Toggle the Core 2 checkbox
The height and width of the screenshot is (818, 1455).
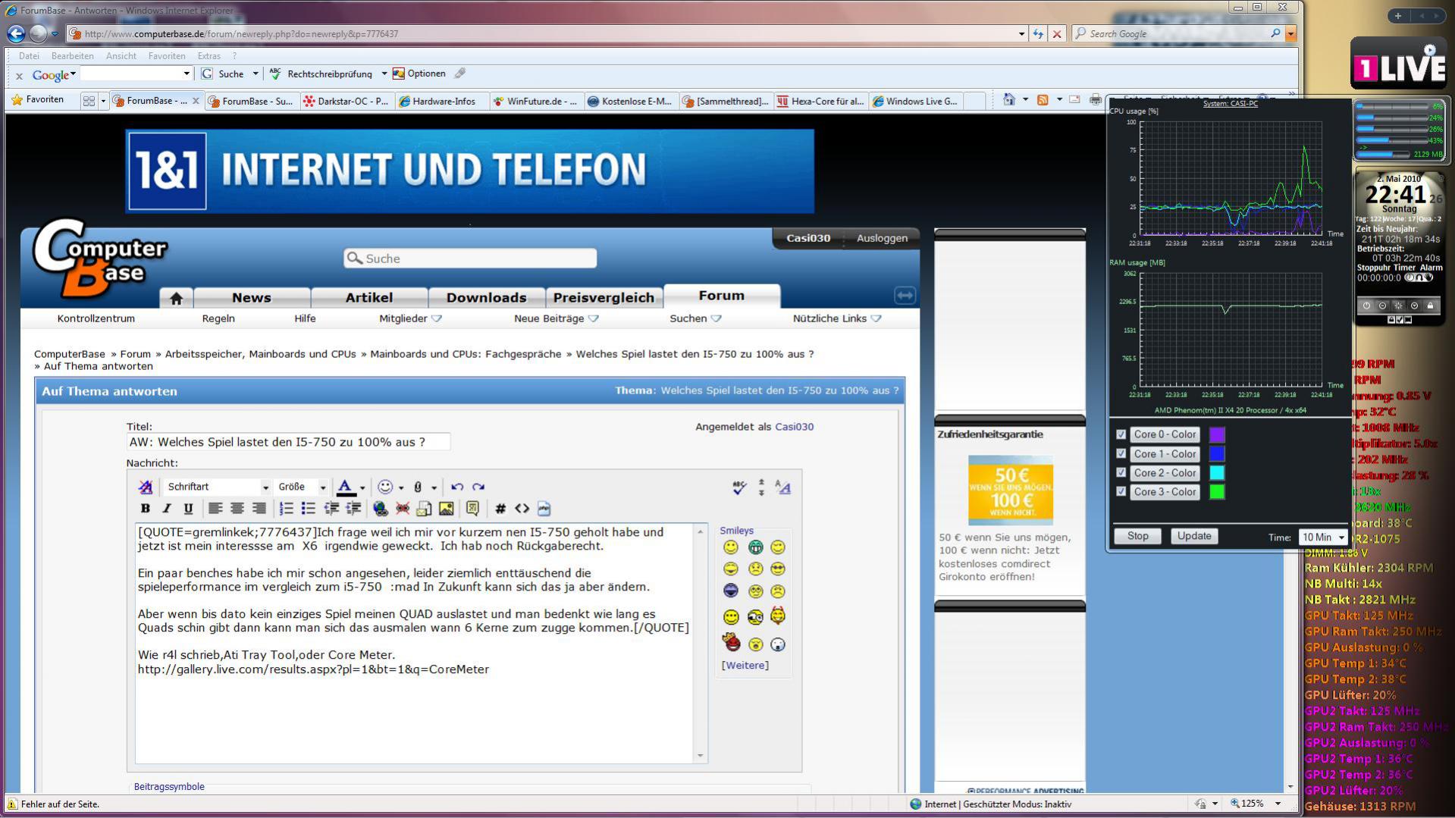(1121, 472)
